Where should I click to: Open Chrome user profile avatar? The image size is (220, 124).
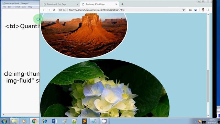click(x=203, y=10)
